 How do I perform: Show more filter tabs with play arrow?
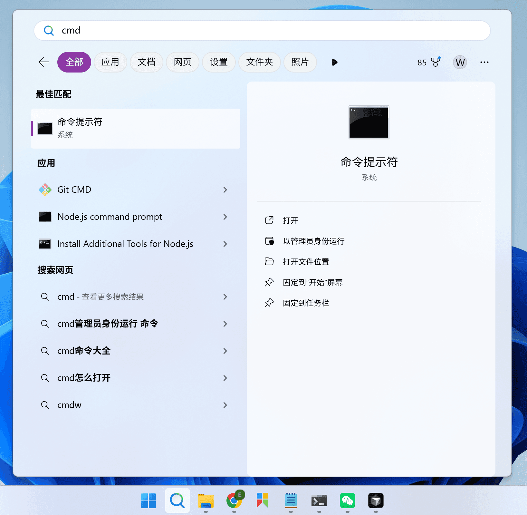pos(335,62)
